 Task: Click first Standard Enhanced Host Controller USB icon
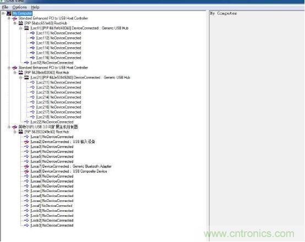(15, 19)
